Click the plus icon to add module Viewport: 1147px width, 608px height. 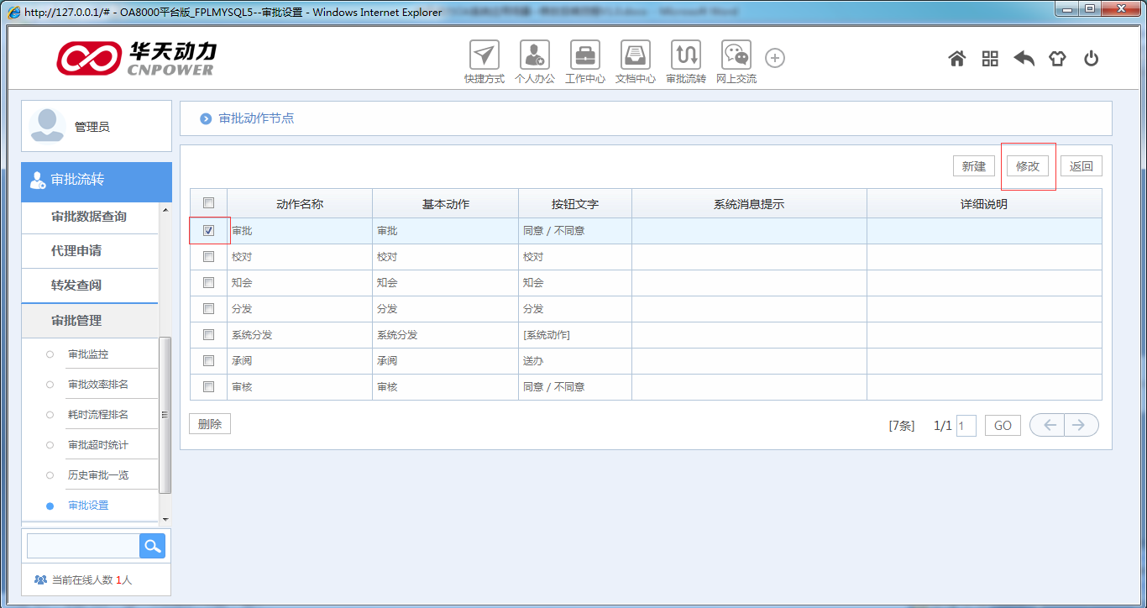click(x=775, y=58)
